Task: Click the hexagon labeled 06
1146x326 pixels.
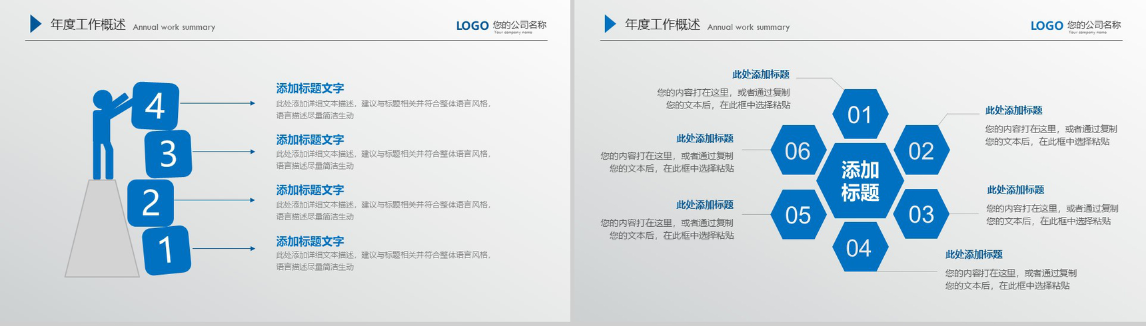Action: tap(798, 151)
